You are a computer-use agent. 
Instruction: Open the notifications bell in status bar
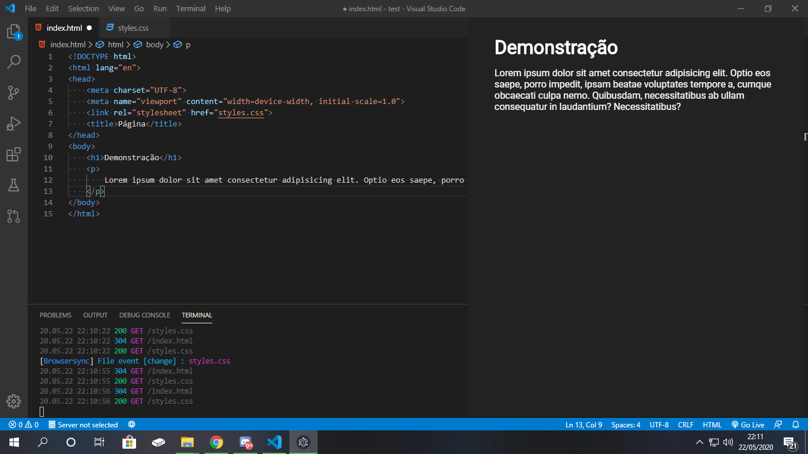[796, 424]
